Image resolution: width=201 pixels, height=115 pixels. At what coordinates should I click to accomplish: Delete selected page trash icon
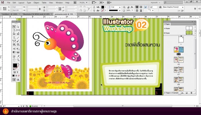(191, 93)
